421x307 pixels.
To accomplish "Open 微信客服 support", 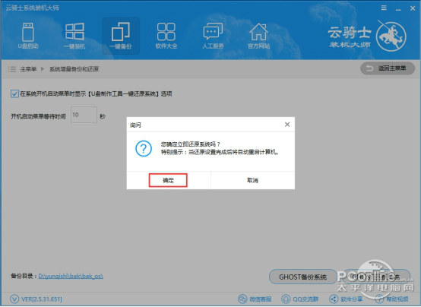I will (x=255, y=299).
